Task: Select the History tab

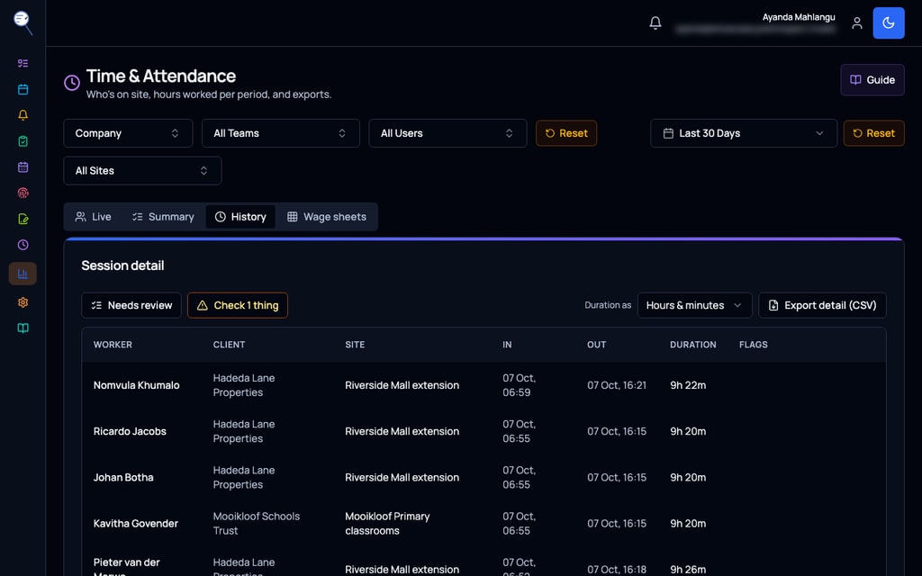Action: (x=240, y=217)
